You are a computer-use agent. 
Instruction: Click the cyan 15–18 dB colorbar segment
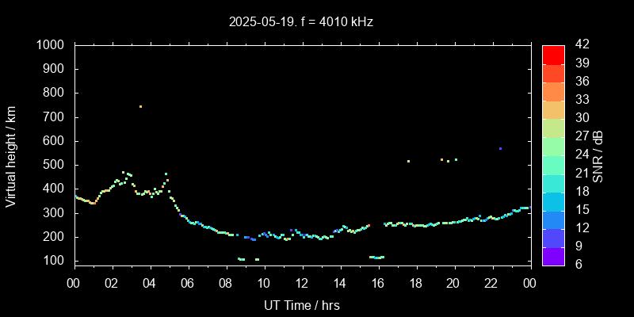(553, 201)
